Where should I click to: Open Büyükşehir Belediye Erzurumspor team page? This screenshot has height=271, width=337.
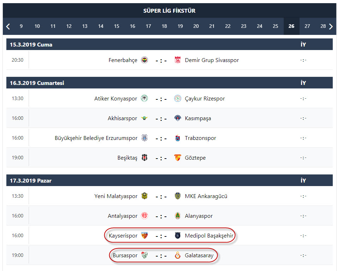coord(96,138)
